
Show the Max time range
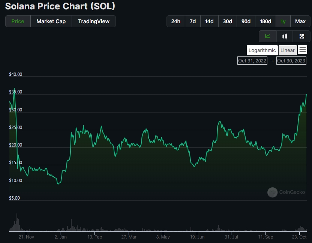coord(300,21)
